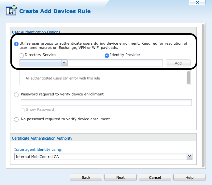
Task: Select the Utilize user groups authentication option
Action: tap(16, 44)
